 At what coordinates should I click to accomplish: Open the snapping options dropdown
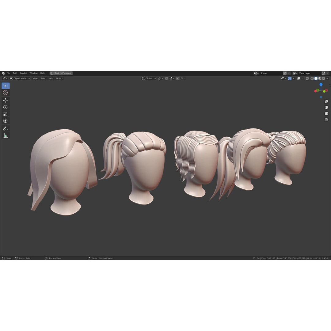click(171, 78)
